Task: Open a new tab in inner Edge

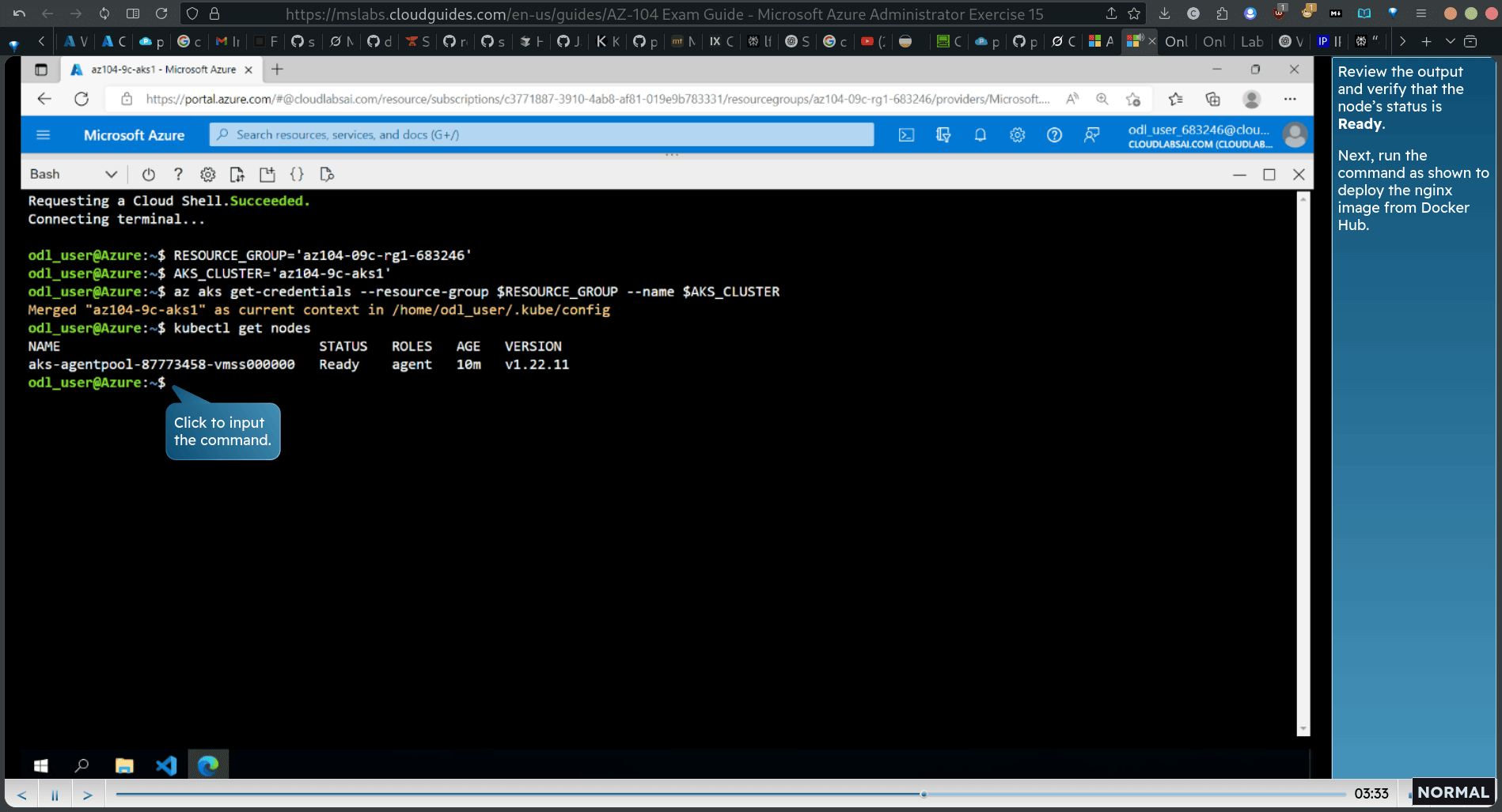Action: click(277, 70)
